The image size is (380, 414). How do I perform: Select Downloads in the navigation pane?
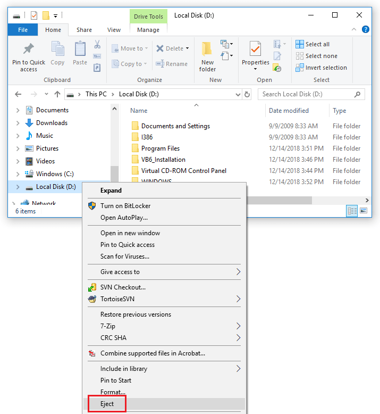click(x=52, y=123)
